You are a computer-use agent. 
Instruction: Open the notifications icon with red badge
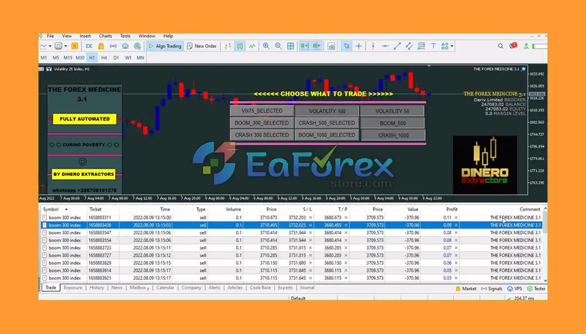[x=513, y=46]
